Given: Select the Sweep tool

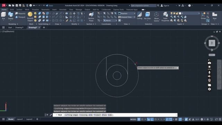Looking at the screenshot, I should [x=10, y=16].
